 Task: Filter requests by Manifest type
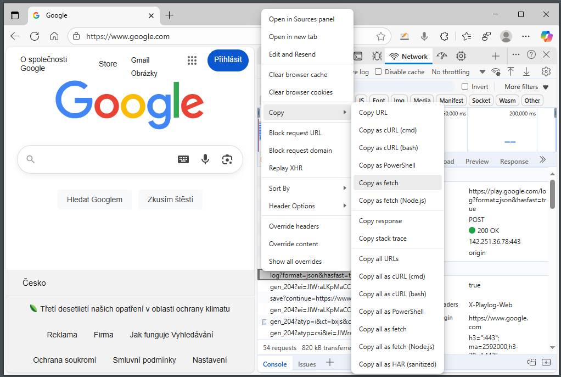451,101
